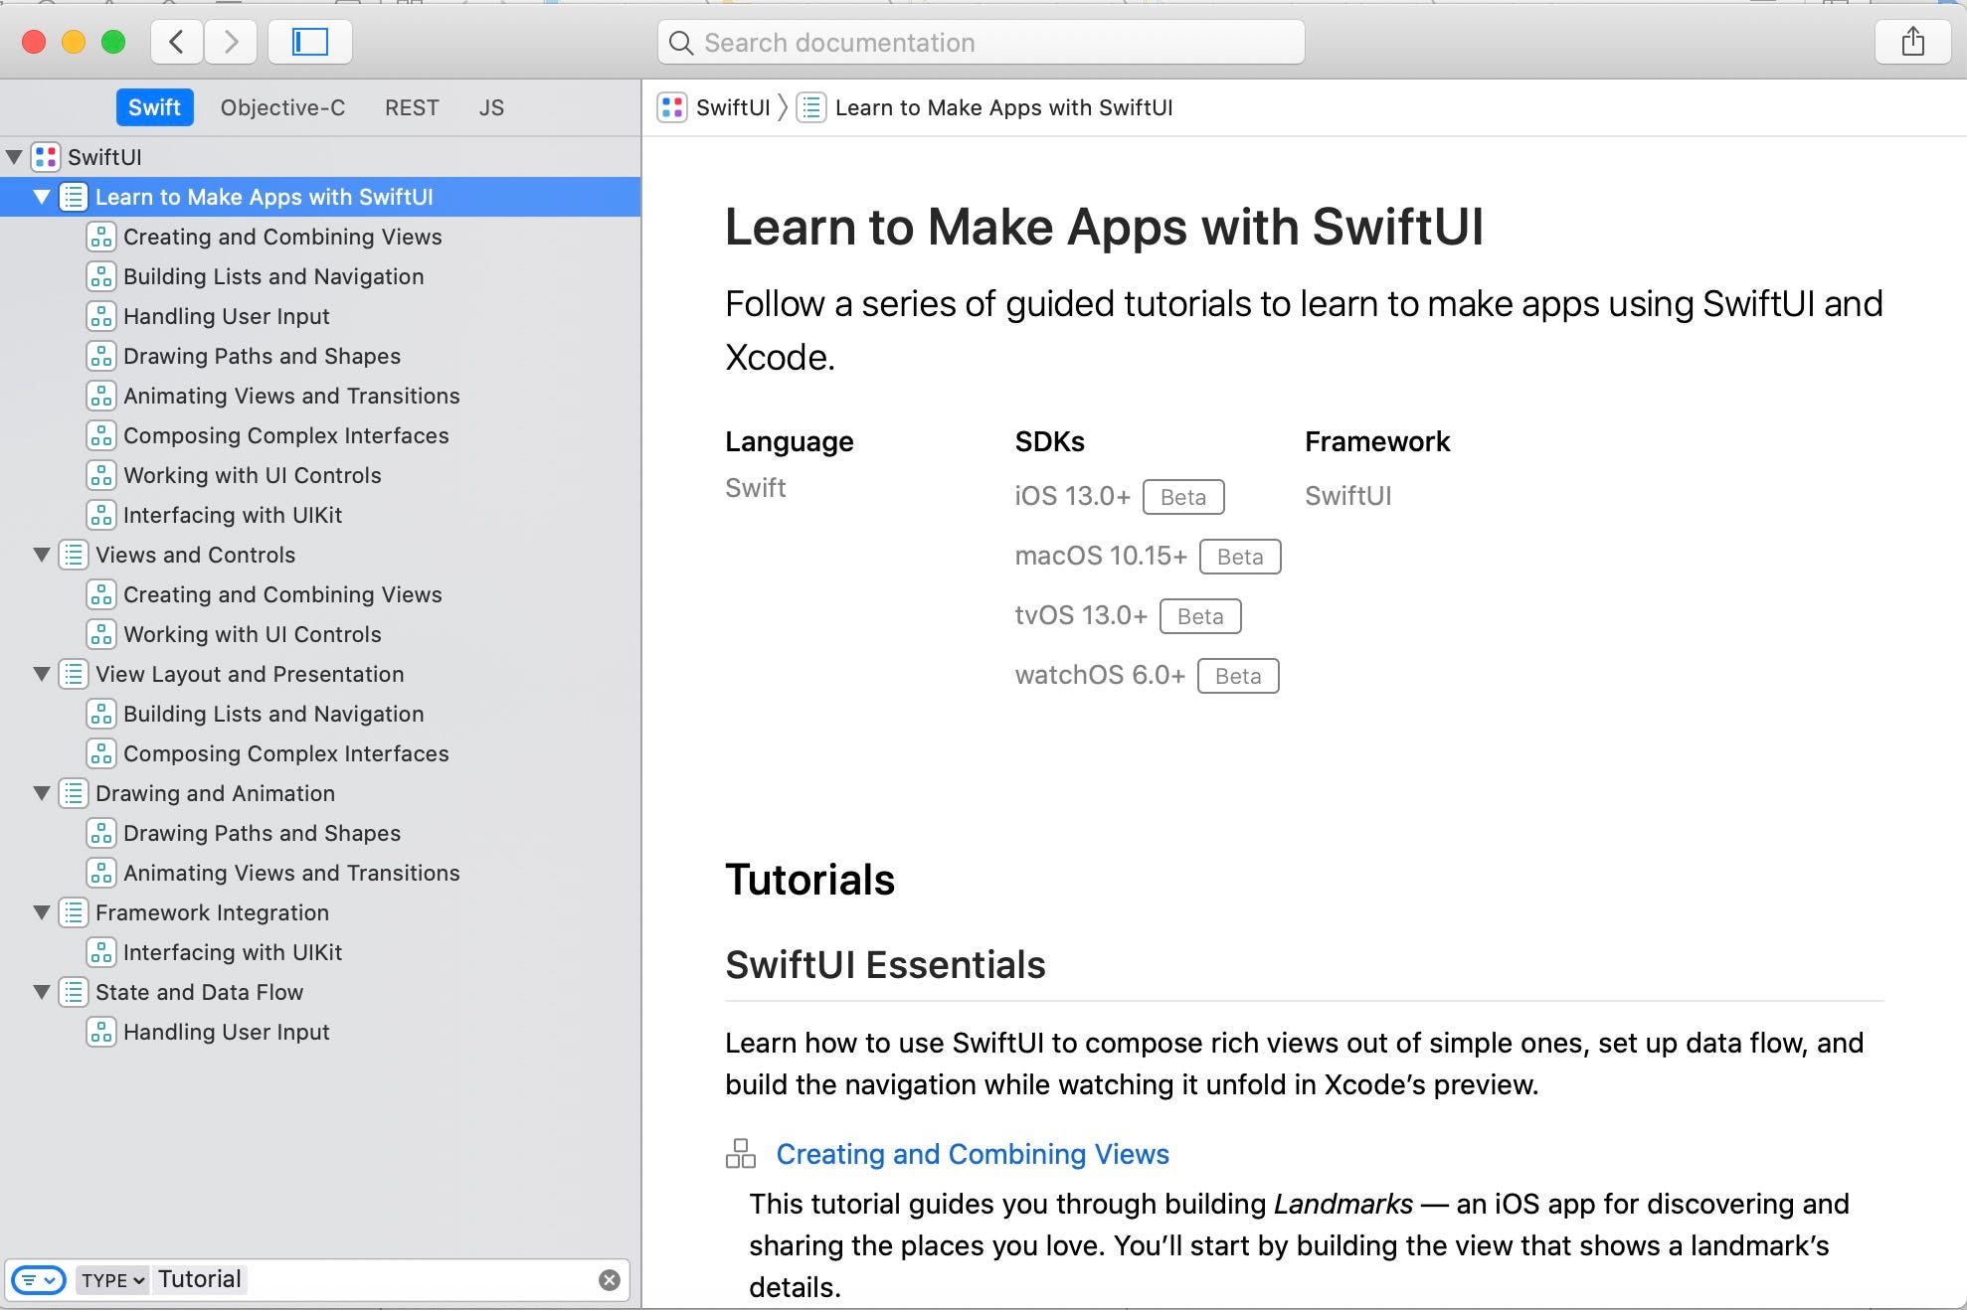The width and height of the screenshot is (1967, 1310).
Task: Switch to the Swift language tab
Action: [x=154, y=107]
